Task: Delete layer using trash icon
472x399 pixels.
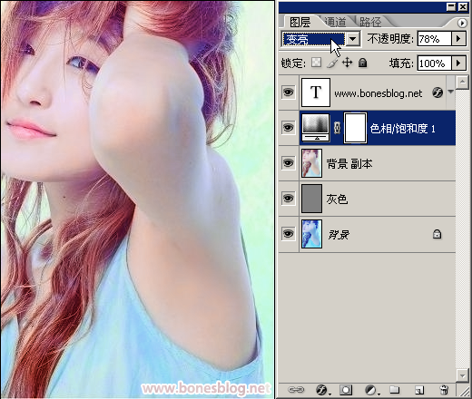Action: (x=444, y=390)
